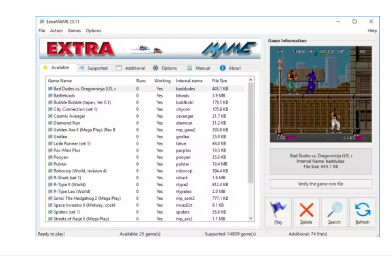This screenshot has height=258, width=392.
Task: Select Streets of Rage II (Mega Play)
Action: point(81,219)
